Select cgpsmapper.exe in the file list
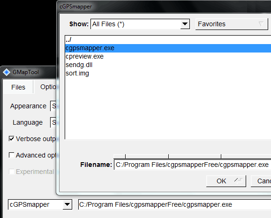Screen dimensions: 271x218 click(x=168, y=48)
